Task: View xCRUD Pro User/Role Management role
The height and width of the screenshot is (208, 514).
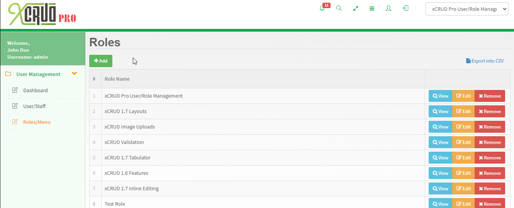Action: (x=440, y=96)
